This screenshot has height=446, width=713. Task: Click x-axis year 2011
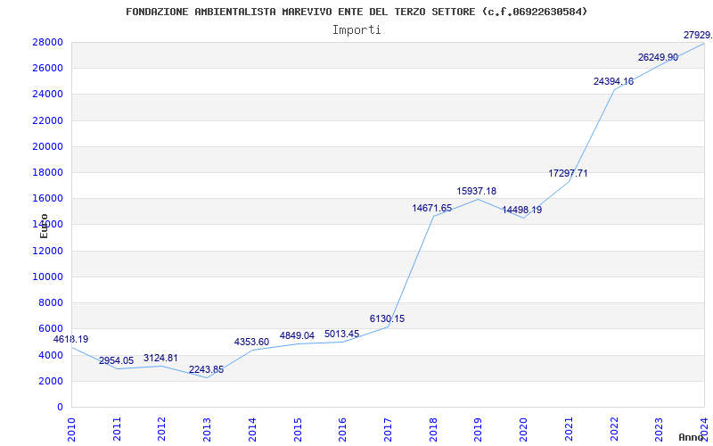117,429
